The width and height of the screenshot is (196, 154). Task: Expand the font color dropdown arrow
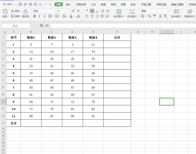[74, 16]
